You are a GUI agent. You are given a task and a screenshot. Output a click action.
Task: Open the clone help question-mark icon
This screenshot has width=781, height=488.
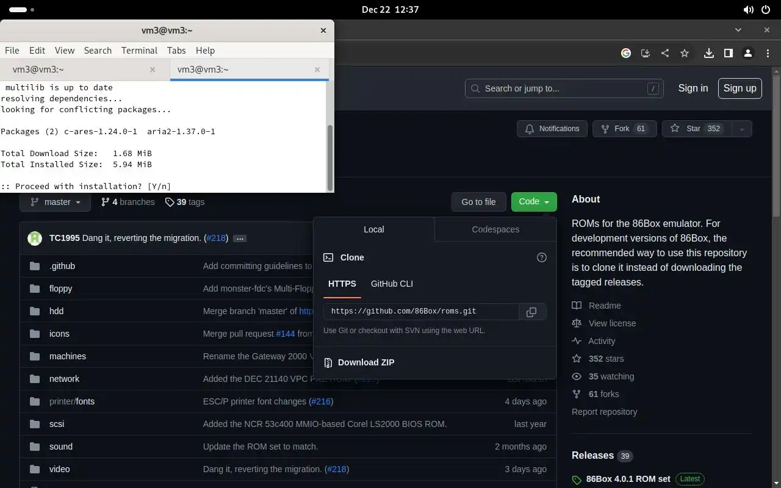[542, 257]
